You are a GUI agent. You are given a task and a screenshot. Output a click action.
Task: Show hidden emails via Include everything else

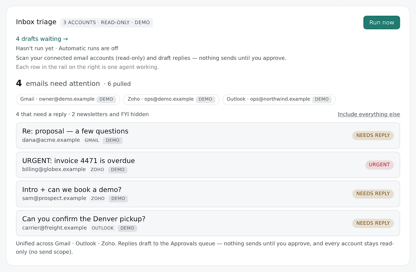click(x=369, y=114)
